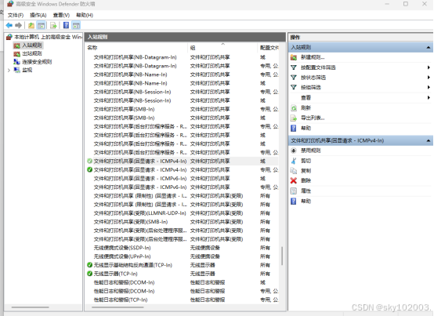Click the green check on 无线显示器(TCP-In) row
Image resolution: width=434 pixels, height=316 pixels.
(x=89, y=274)
